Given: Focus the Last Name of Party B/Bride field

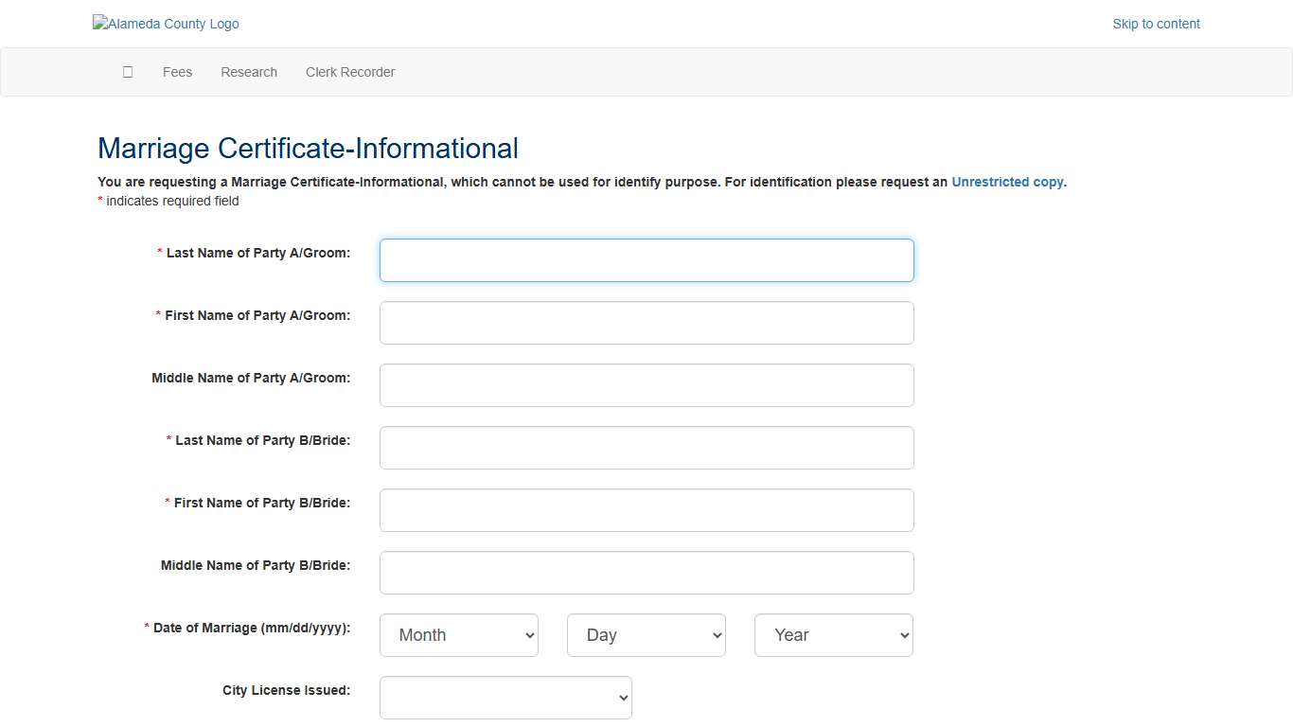Looking at the screenshot, I should 646,448.
